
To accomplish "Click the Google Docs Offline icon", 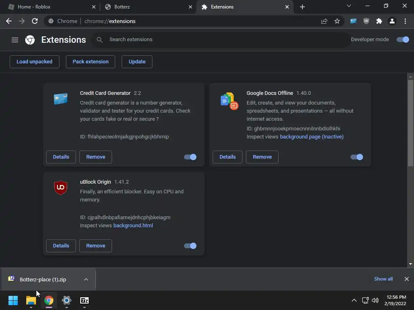I will coord(229,101).
